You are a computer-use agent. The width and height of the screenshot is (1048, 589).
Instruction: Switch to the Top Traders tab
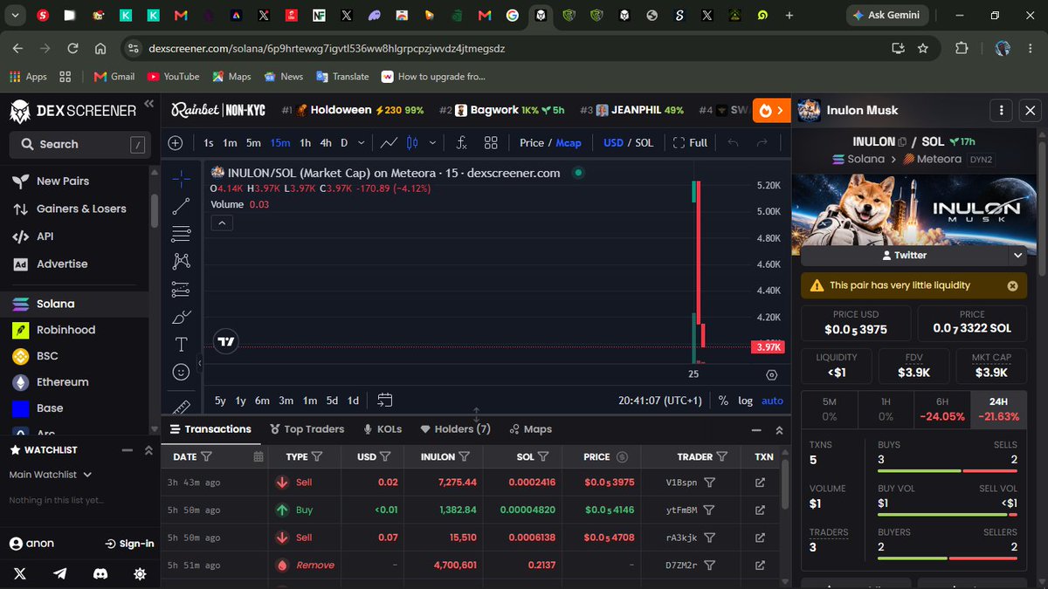pyautogui.click(x=307, y=429)
